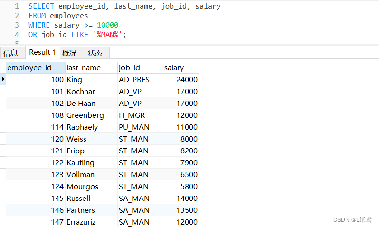Select the salary cell 8000
Screen dimensions: 379x227
tap(181, 139)
